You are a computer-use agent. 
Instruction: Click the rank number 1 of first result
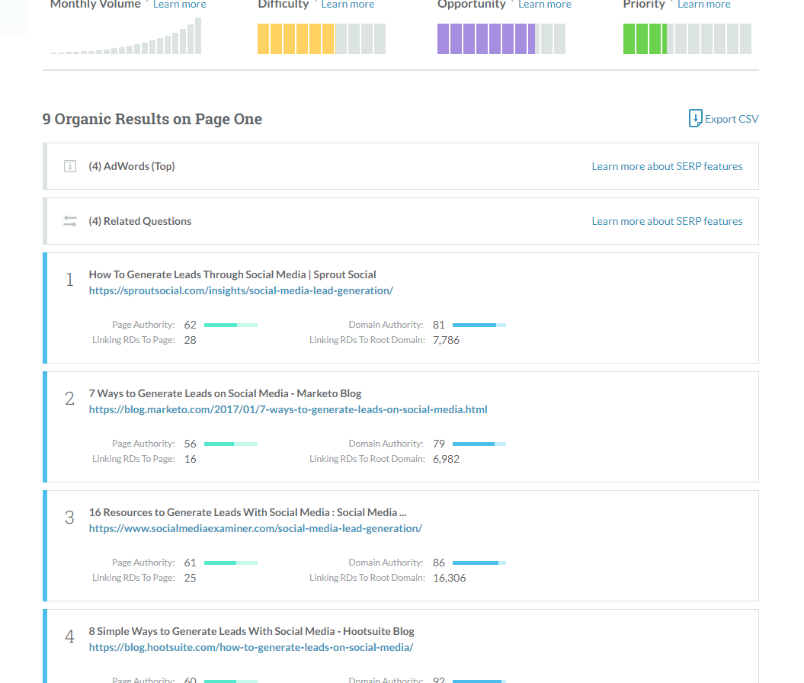click(70, 280)
